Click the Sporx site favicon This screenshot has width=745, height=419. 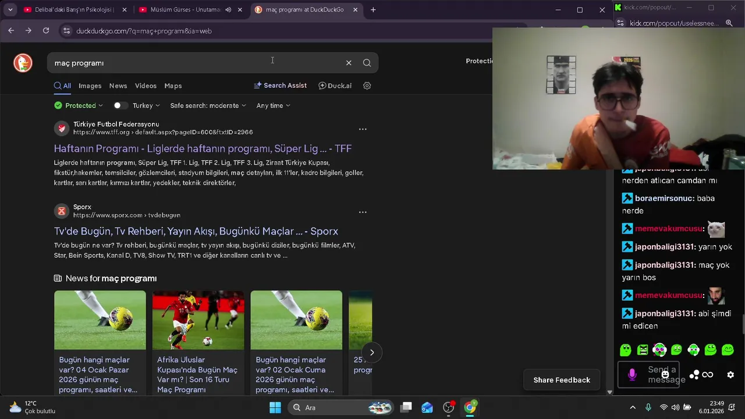coord(61,211)
